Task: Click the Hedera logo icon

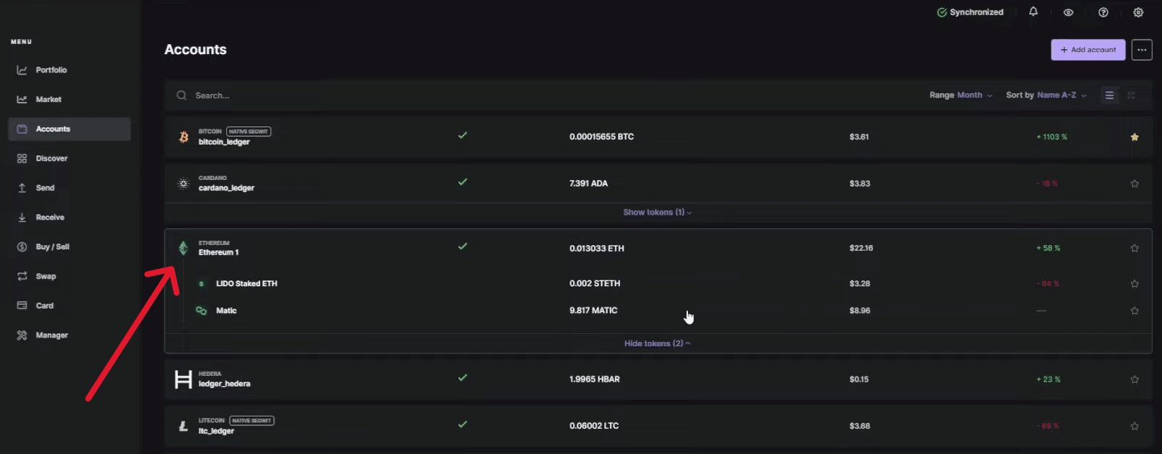Action: 184,379
